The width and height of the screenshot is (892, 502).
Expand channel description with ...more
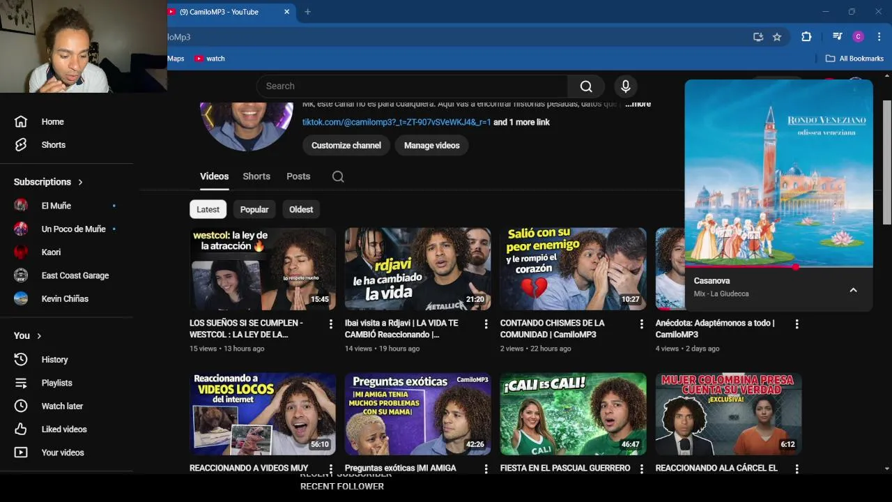(638, 104)
